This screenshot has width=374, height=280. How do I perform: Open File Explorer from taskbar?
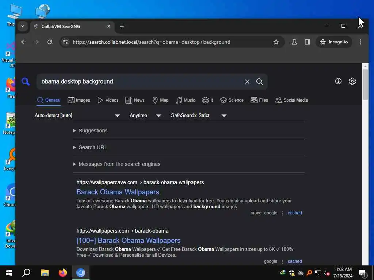pos(45,273)
